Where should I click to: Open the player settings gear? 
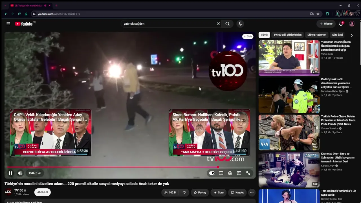pyautogui.click(x=230, y=173)
